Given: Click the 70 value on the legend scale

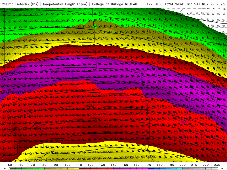Looking at the screenshot, I should tap(33, 165).
